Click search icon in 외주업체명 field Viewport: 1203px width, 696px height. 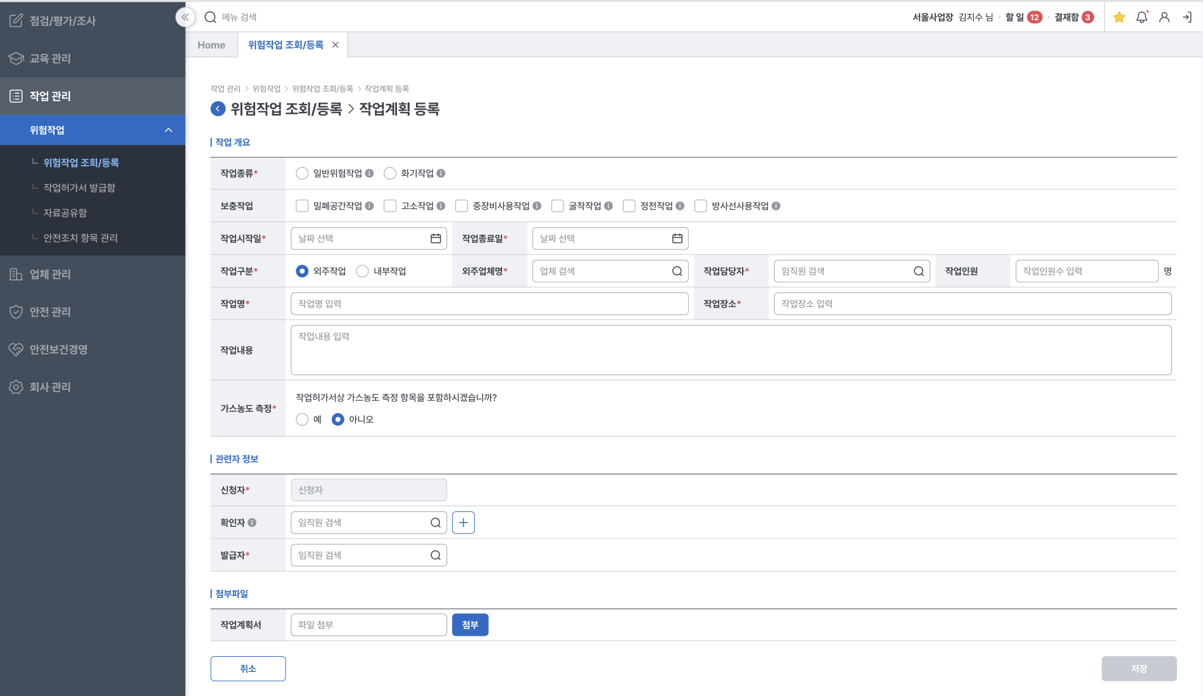677,271
